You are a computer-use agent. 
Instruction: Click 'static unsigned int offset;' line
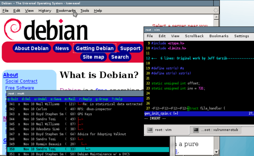[x=175, y=83]
